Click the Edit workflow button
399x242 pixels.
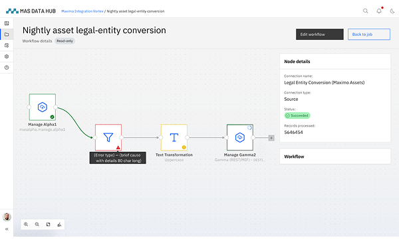[320, 34]
